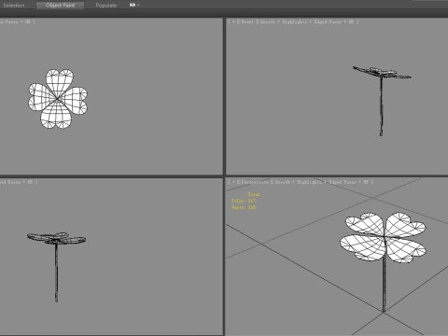Open the Selection ribbon tab
The height and width of the screenshot is (336, 448).
pyautogui.click(x=14, y=6)
